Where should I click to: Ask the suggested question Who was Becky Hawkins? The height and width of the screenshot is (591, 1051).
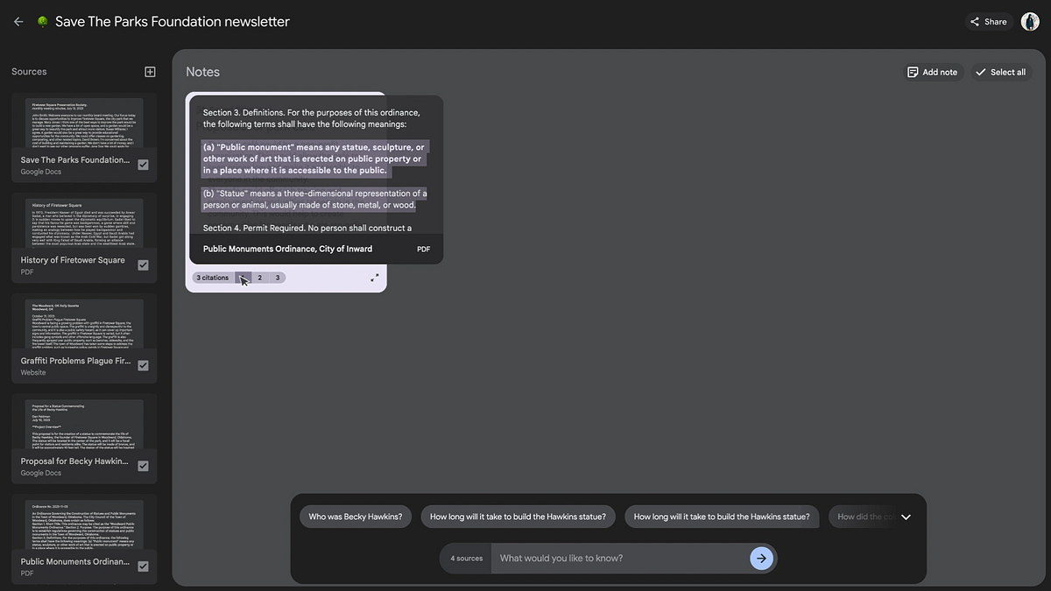(x=355, y=517)
